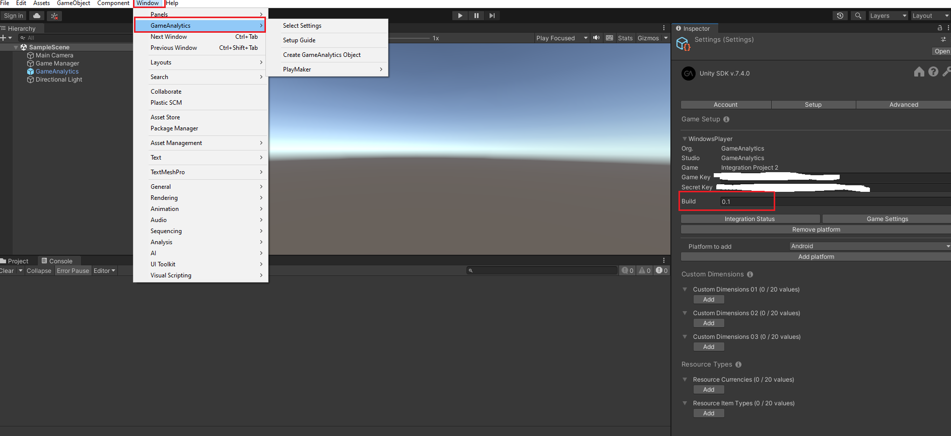Click the Remove platform button
The height and width of the screenshot is (436, 951).
tap(816, 230)
